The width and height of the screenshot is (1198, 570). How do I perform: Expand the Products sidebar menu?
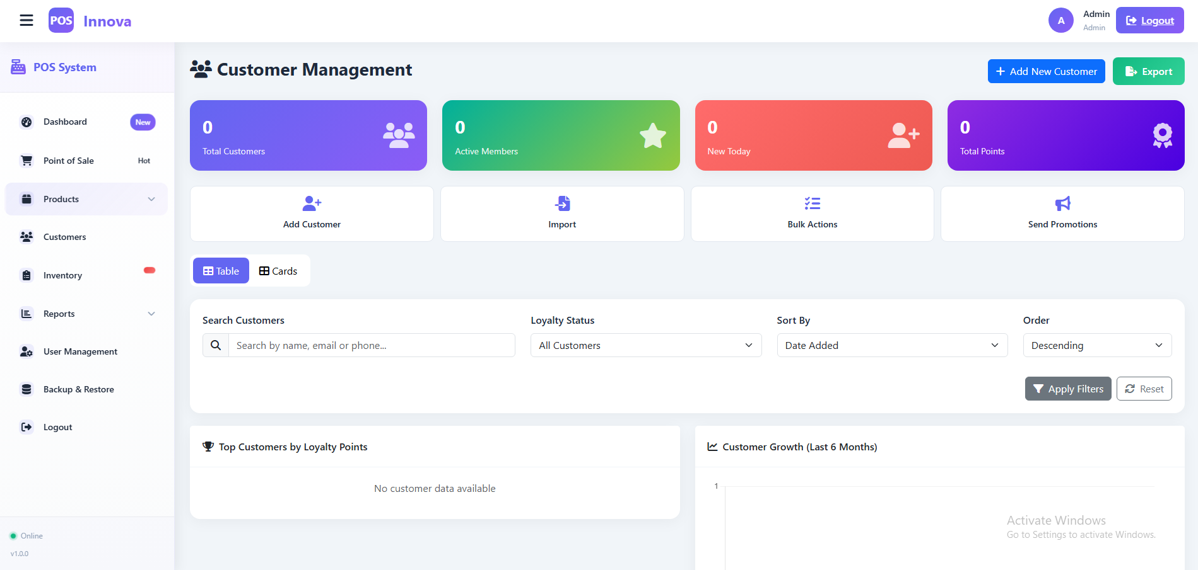(x=86, y=199)
